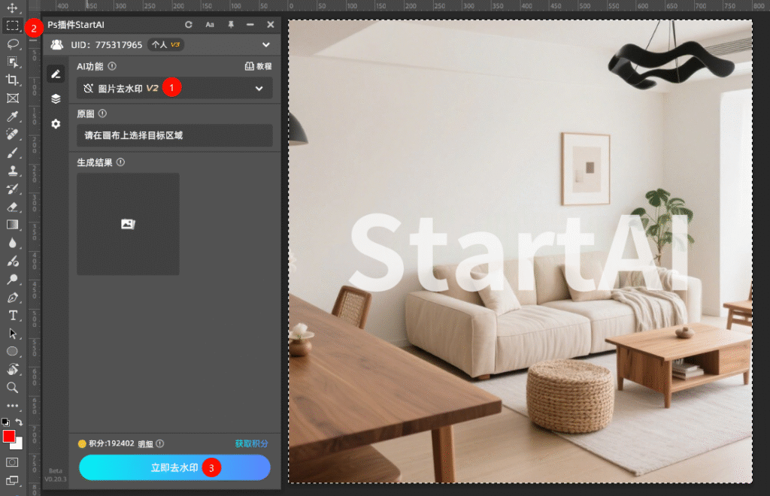
Task: Expand the UID account section chevron
Action: coord(265,45)
